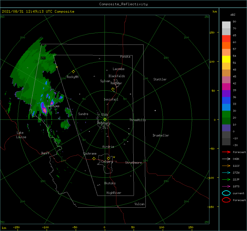This screenshot has height=231, width=247.
Task: Click the yellow v marker northeast of Calgary
Action: coord(114,157)
